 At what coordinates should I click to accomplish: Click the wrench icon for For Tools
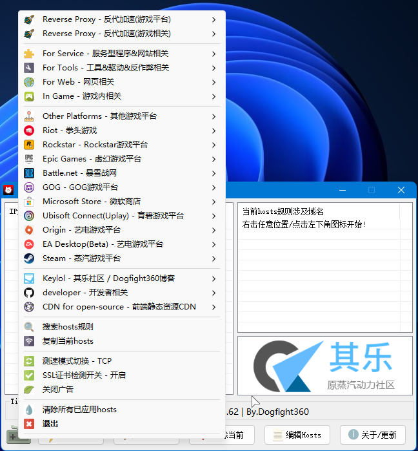pos(29,68)
